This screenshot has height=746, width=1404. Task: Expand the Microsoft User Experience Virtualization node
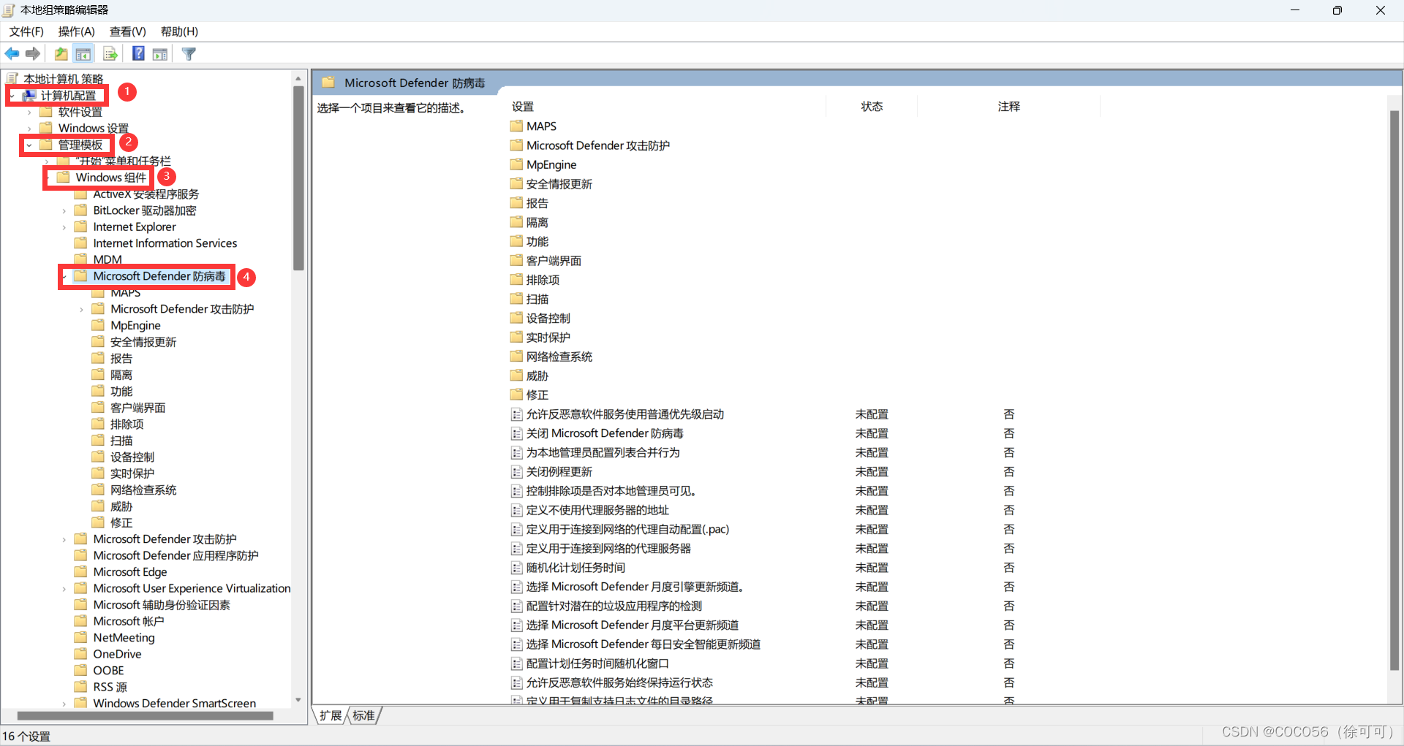64,588
